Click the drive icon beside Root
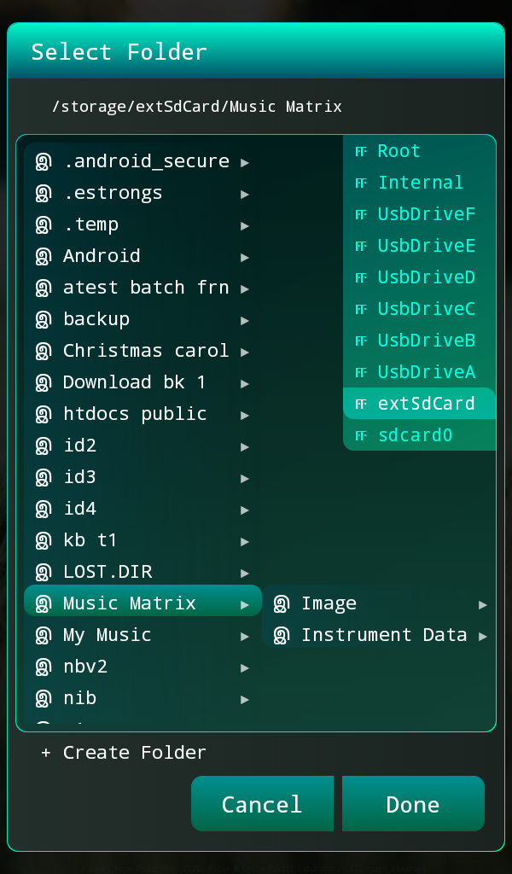This screenshot has height=874, width=512. click(x=361, y=152)
